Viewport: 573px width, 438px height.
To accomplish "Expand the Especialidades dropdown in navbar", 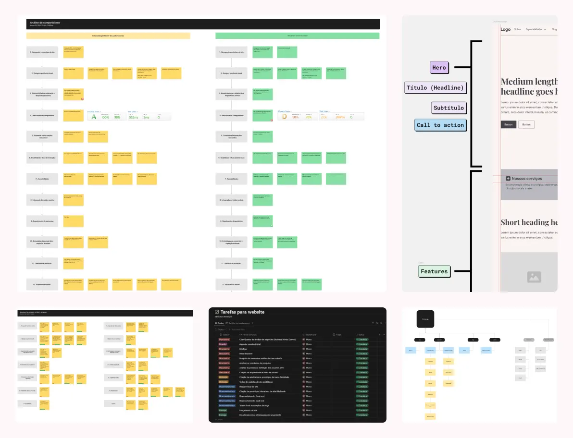I will [x=536, y=29].
